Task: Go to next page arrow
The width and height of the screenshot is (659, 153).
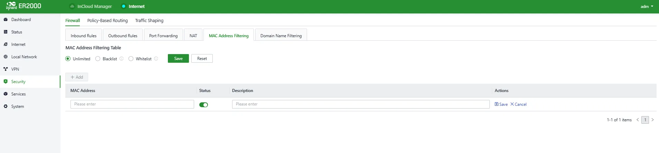Action: pos(652,120)
